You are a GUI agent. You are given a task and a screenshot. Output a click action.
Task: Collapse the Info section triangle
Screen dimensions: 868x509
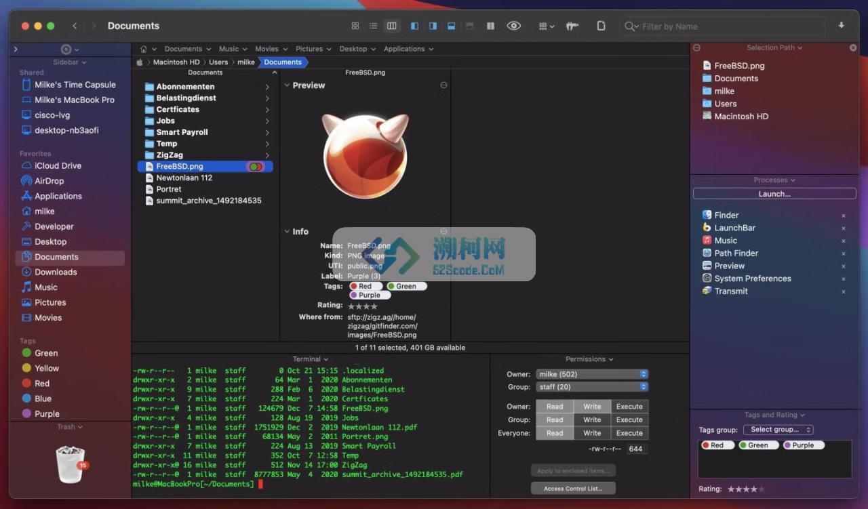(x=287, y=232)
